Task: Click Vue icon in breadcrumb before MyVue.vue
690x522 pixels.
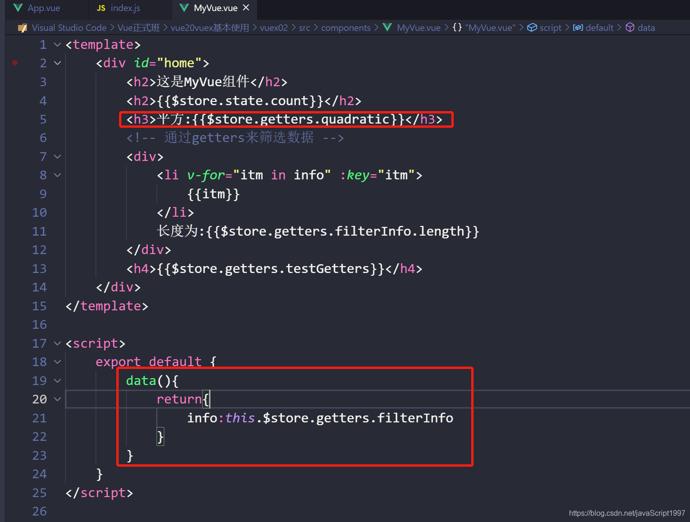Action: click(387, 28)
